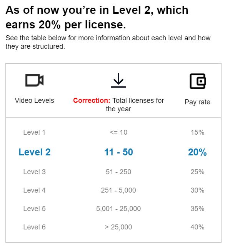This screenshot has height=249, width=225.
Task: Click the Level 1 row label
Action: point(34,132)
